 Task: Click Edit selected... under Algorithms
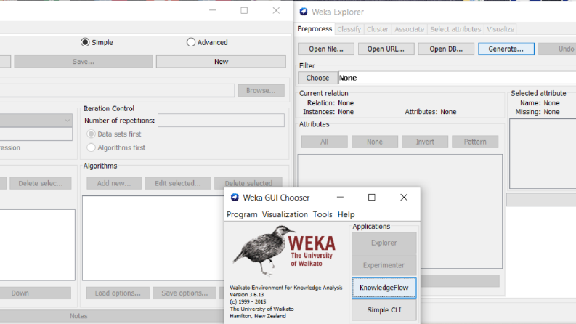(x=178, y=183)
